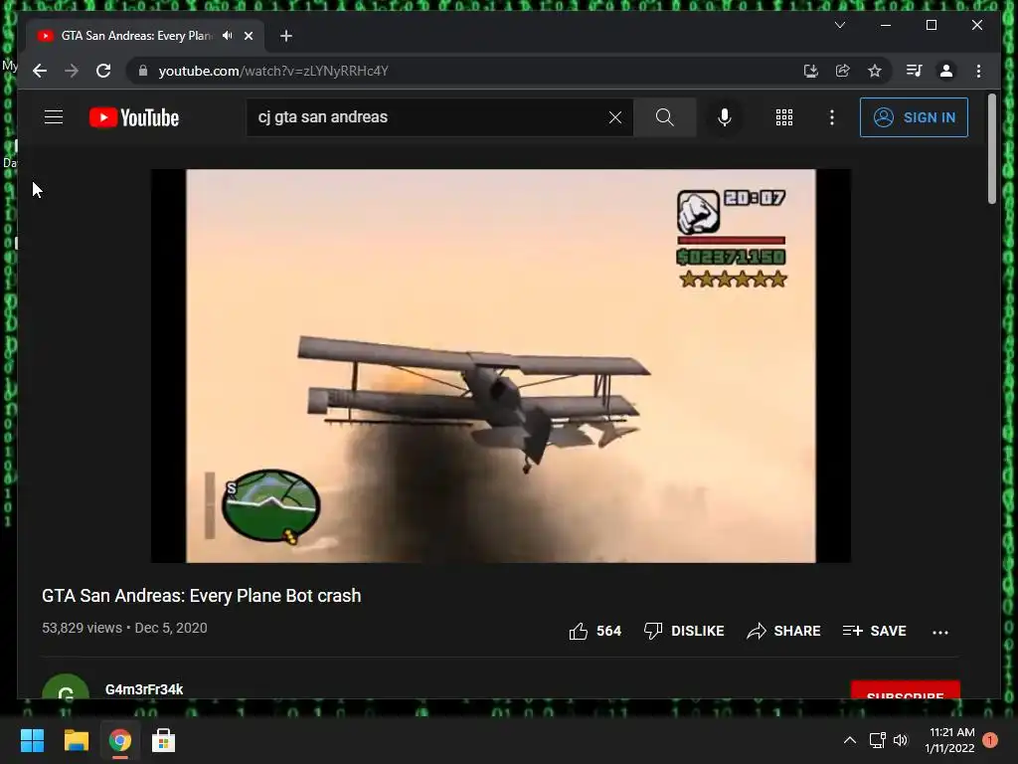
Task: Mute tab via speaker icon
Action: point(228,36)
